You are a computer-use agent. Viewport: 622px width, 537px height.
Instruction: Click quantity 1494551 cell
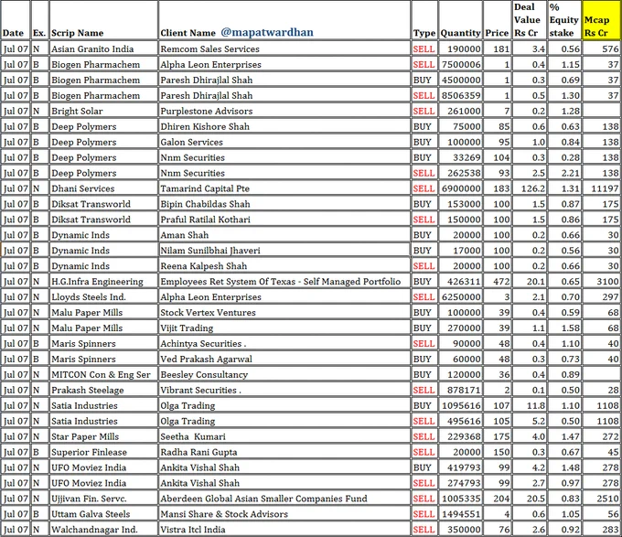pyautogui.click(x=460, y=514)
